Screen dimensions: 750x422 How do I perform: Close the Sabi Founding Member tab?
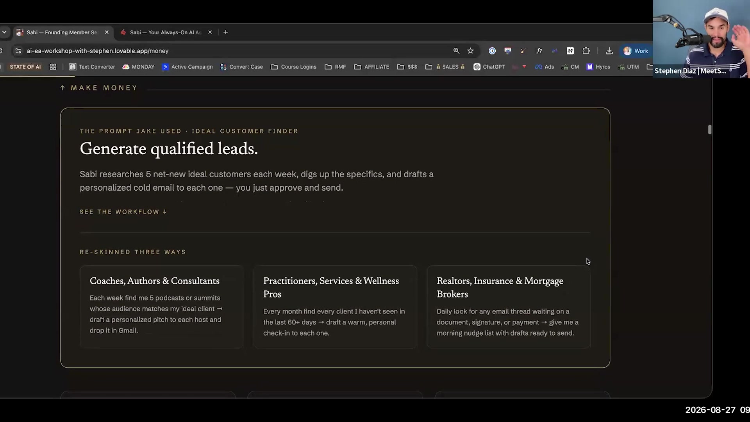[x=107, y=32]
